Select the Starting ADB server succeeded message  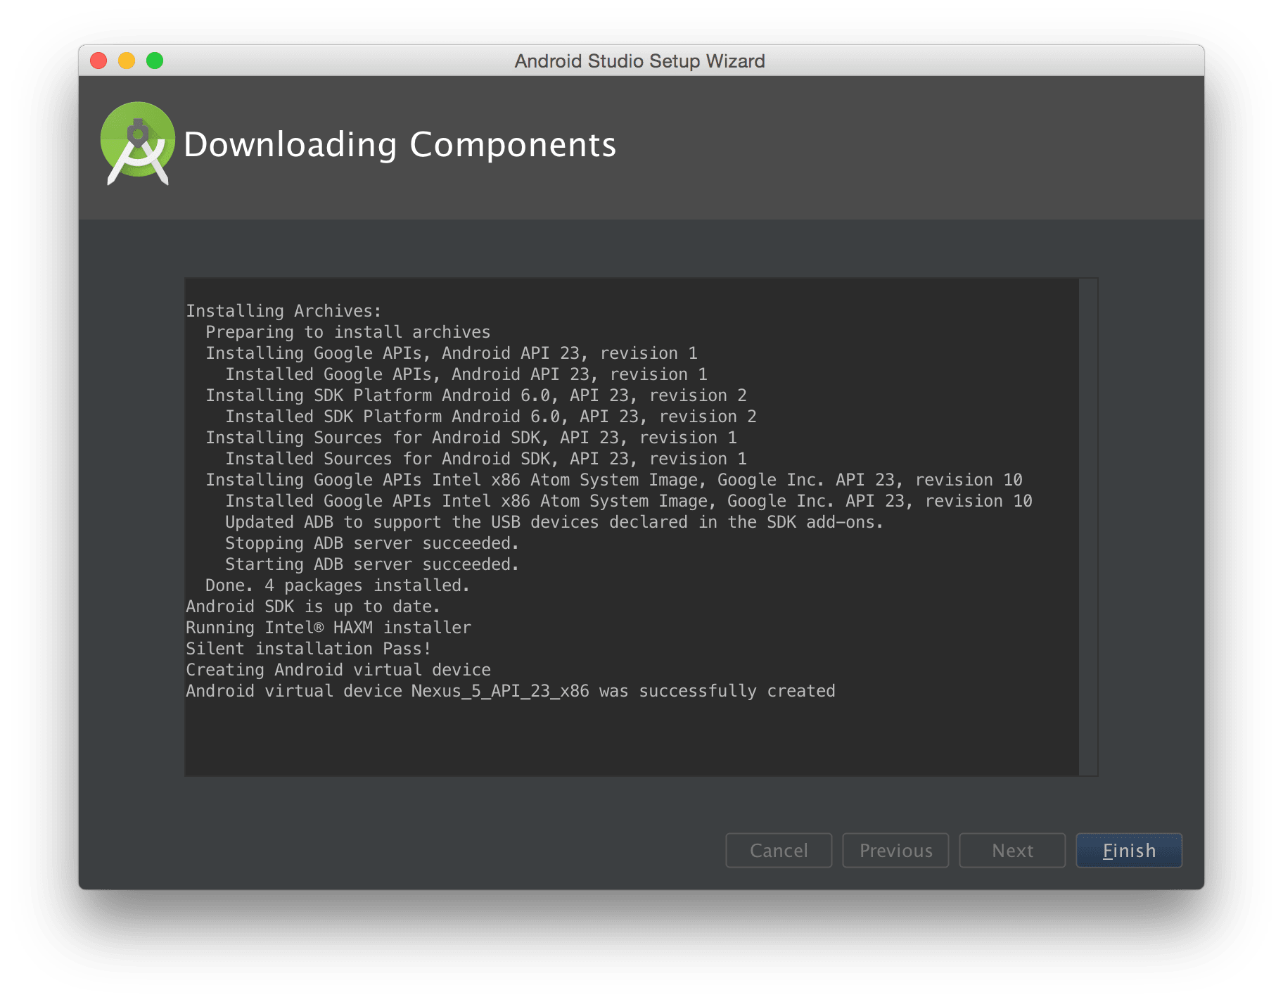(371, 564)
